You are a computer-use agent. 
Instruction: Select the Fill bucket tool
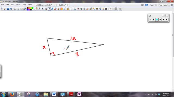(58, 9)
